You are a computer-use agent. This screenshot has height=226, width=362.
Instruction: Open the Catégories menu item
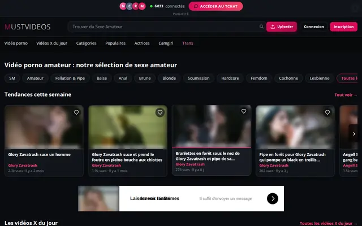87,43
